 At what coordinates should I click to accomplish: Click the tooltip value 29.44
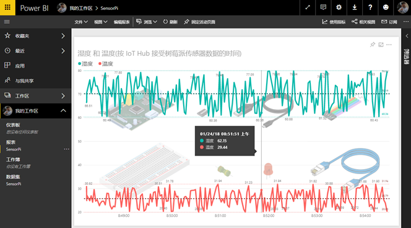point(222,147)
